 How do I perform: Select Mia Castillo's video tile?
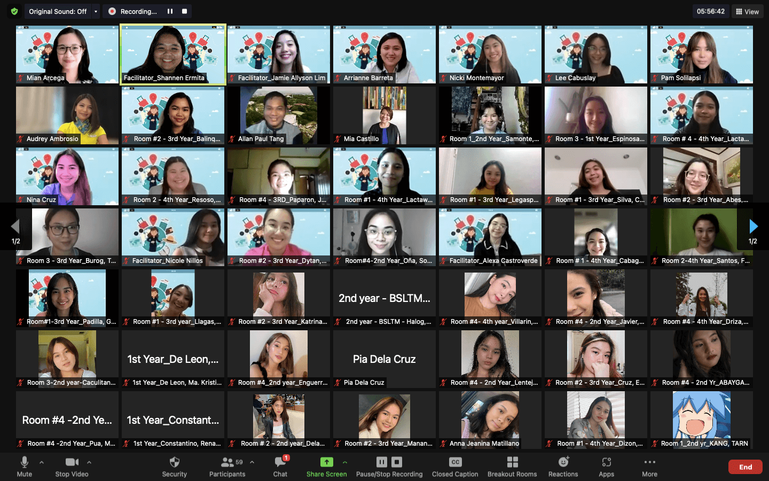[x=384, y=115]
